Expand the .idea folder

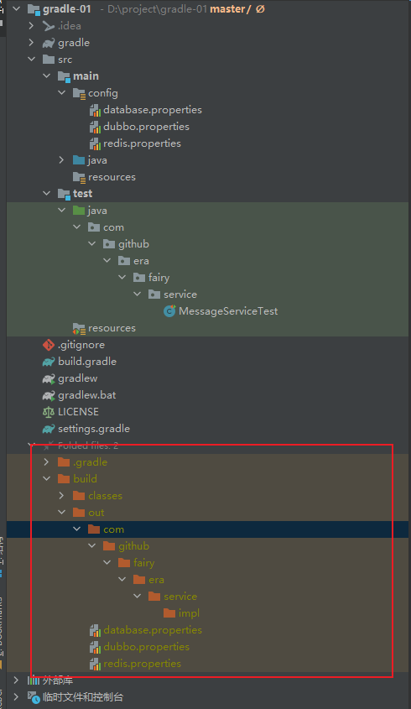(x=31, y=26)
